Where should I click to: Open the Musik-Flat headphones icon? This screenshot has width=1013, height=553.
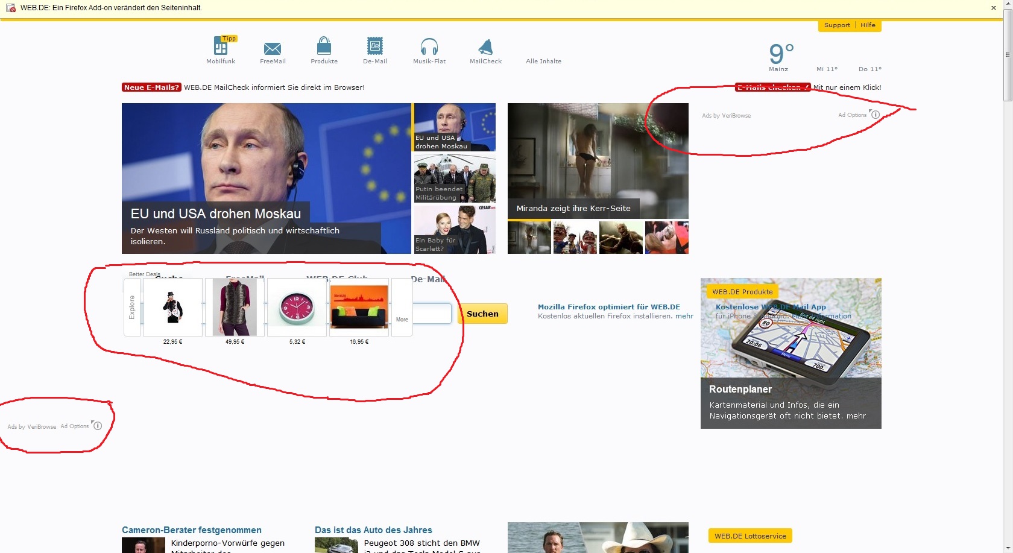429,46
